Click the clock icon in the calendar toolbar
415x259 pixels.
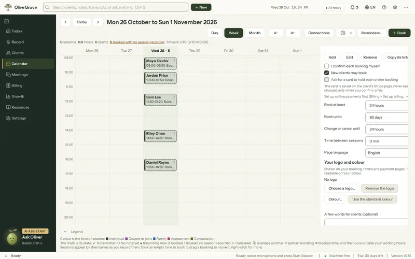pyautogui.click(x=343, y=33)
